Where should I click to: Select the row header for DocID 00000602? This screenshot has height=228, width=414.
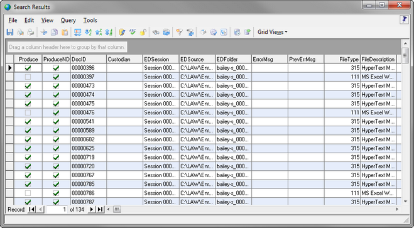tap(10, 139)
